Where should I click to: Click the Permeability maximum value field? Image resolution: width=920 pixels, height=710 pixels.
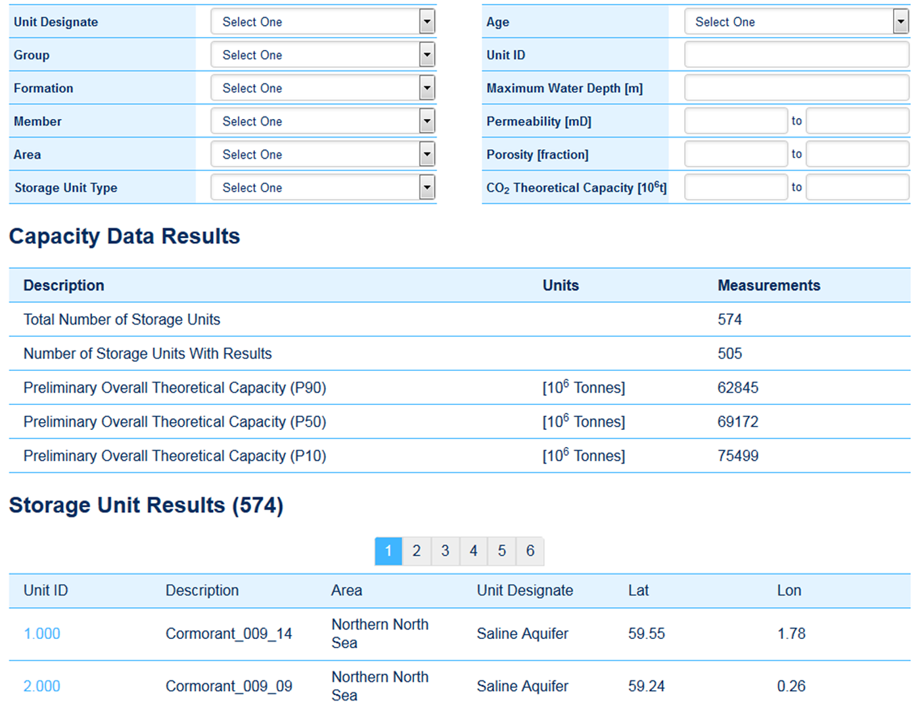point(858,122)
